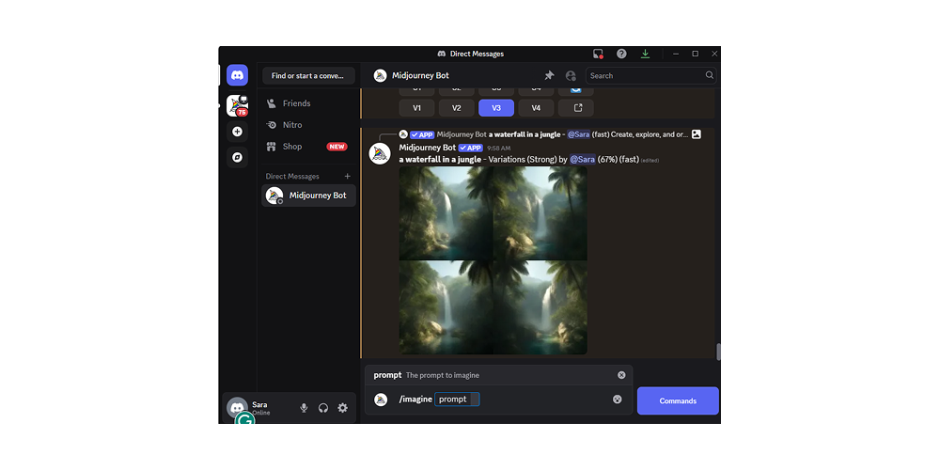
Task: Open the top-right waterfall image
Action: click(540, 213)
